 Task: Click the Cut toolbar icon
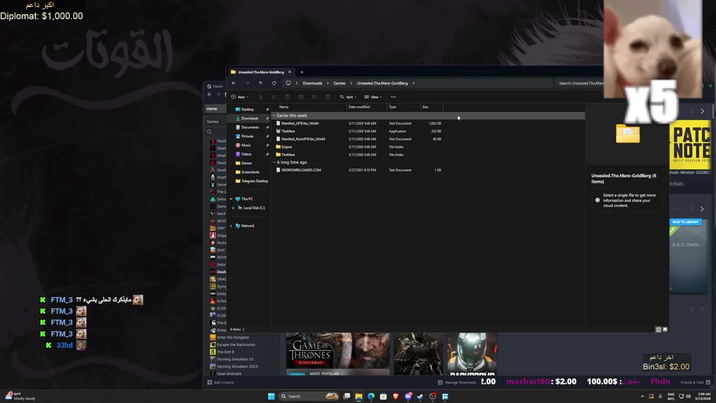click(x=261, y=97)
